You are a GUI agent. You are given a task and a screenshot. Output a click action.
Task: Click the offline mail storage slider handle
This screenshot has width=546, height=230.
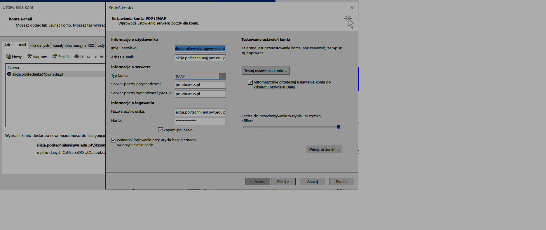click(x=339, y=127)
